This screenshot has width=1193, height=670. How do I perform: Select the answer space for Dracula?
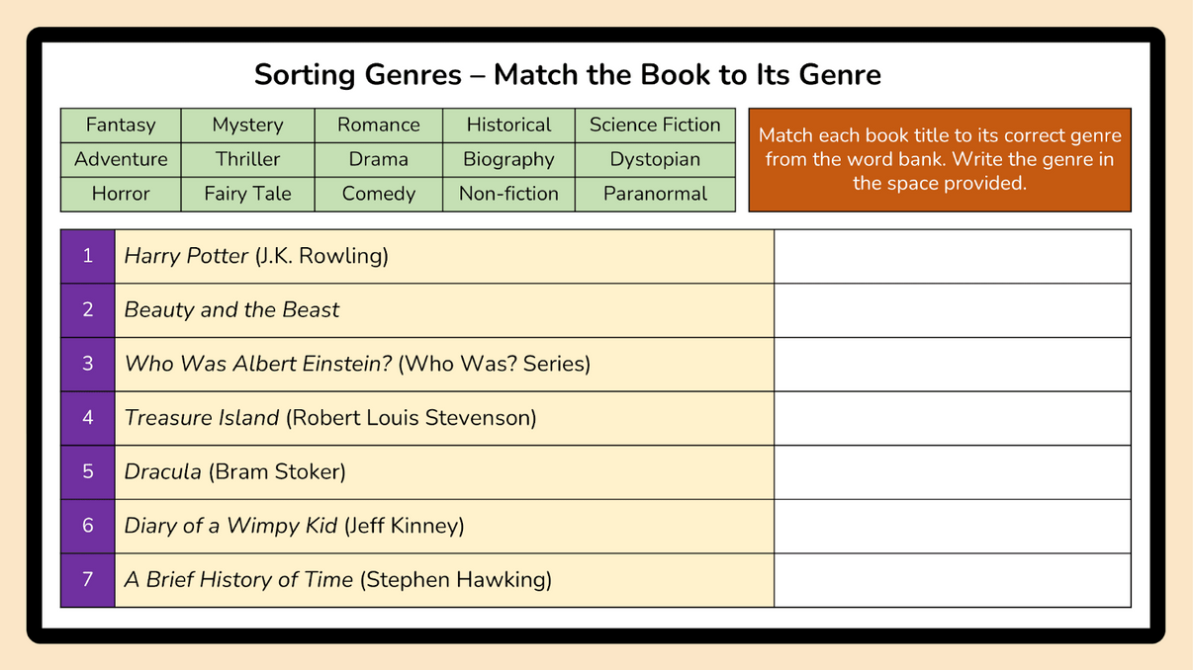point(952,471)
